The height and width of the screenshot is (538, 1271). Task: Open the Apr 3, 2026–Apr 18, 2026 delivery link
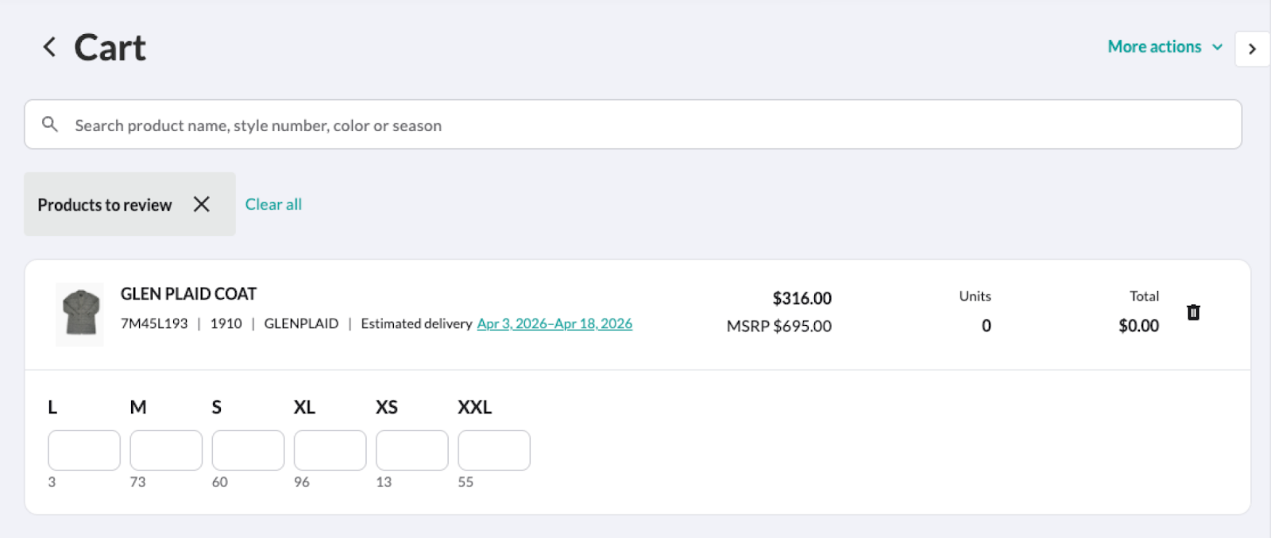pos(554,323)
